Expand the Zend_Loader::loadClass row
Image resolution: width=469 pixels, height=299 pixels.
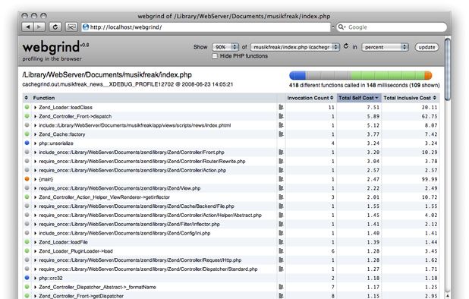click(36, 107)
